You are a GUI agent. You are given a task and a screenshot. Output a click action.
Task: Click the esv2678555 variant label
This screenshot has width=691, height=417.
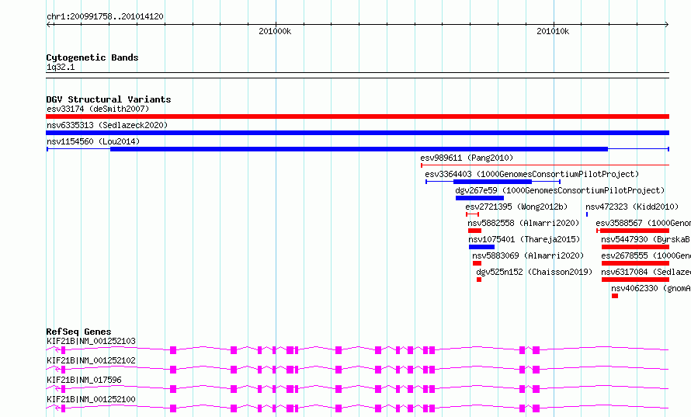pyautogui.click(x=646, y=255)
